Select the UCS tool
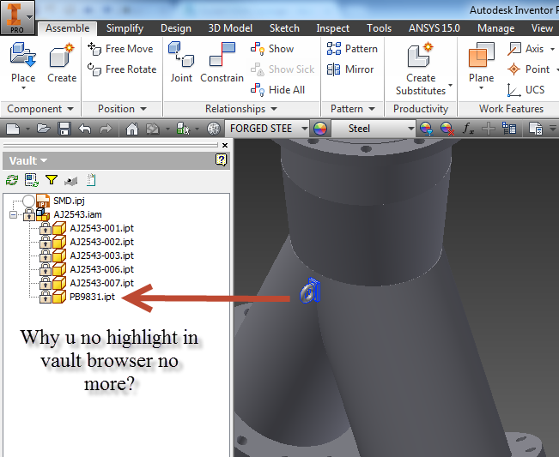 click(x=526, y=90)
